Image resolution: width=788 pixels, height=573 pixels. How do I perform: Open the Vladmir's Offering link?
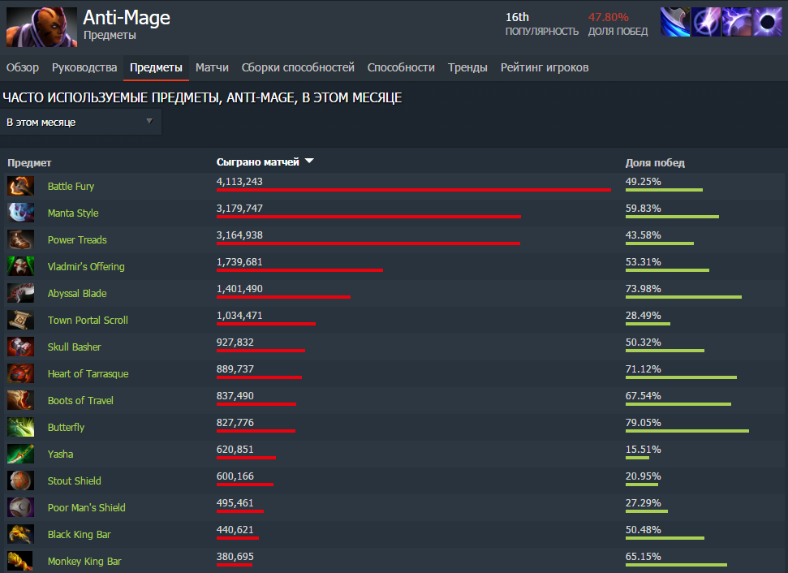point(86,266)
